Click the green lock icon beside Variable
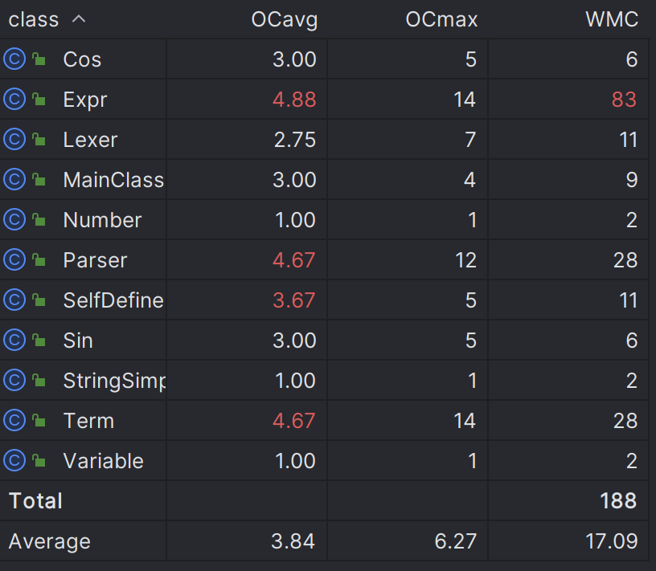Viewport: 656px width, 571px height. [x=39, y=461]
